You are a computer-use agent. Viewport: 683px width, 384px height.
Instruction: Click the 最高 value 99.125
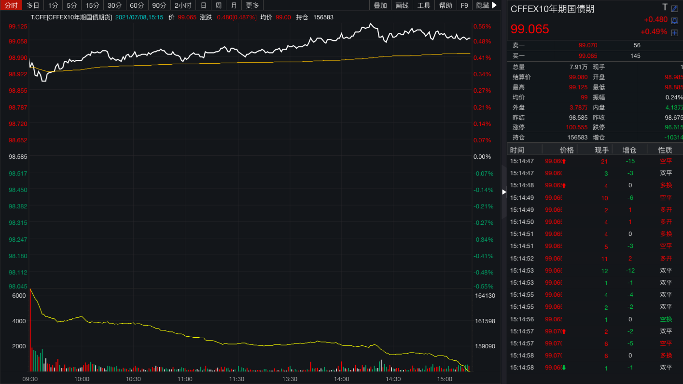click(x=578, y=87)
